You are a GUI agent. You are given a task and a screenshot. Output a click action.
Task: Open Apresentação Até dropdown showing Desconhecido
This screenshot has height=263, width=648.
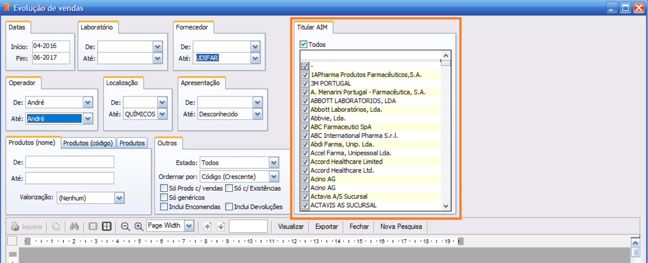pos(257,114)
